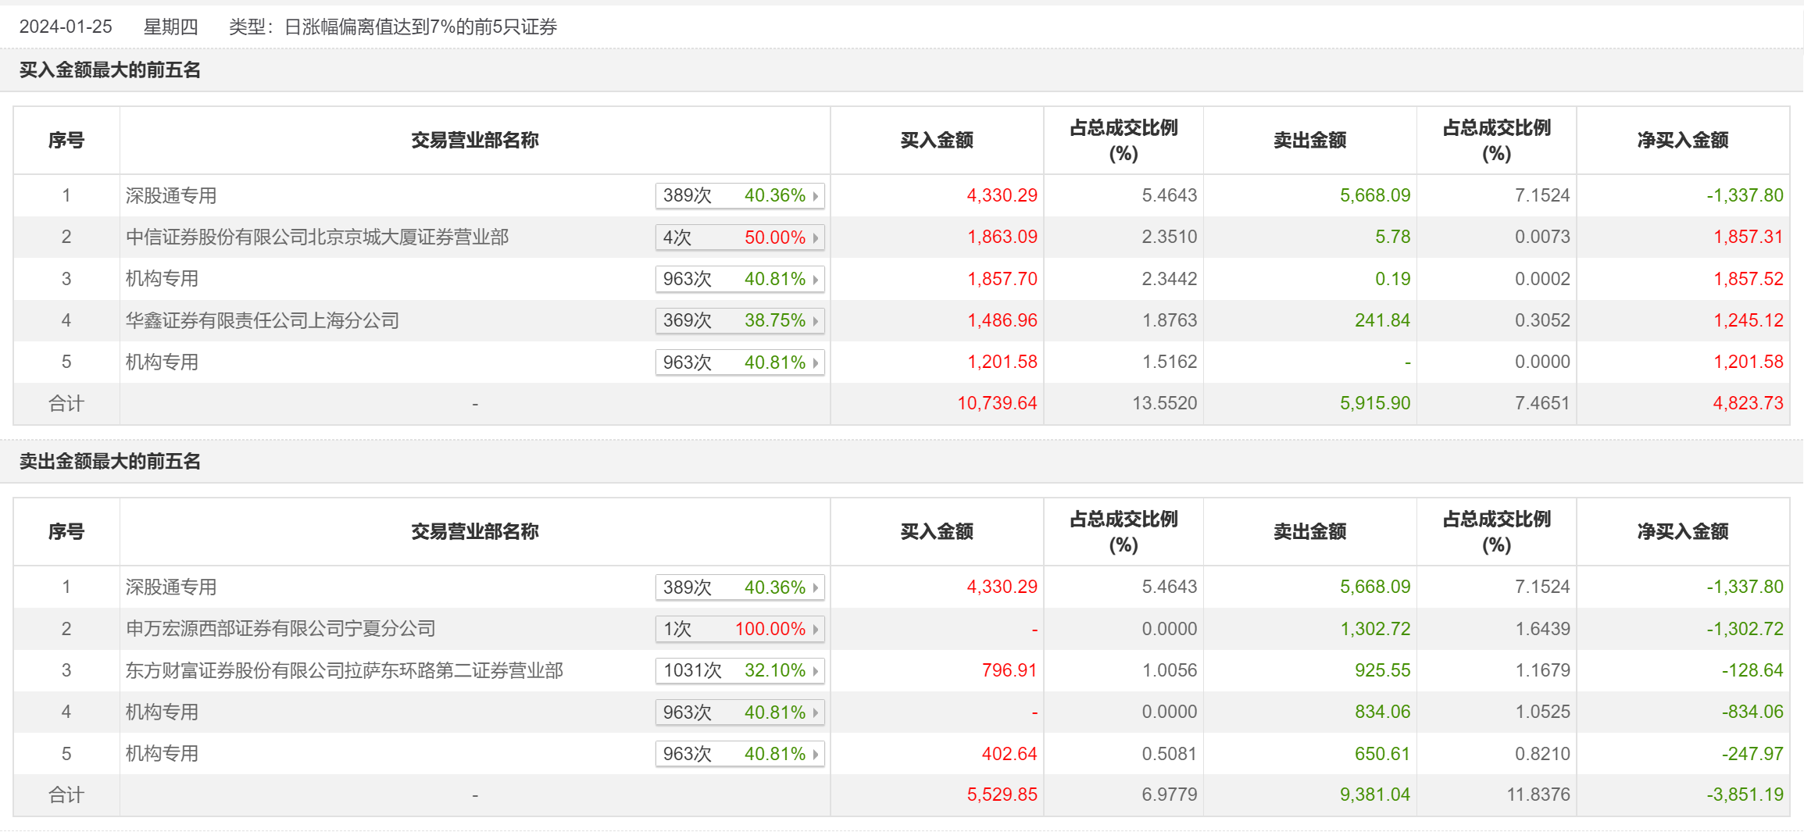This screenshot has width=1804, height=832.
Task: Select the 卖出金额最大的前五名 section heading
Action: [x=110, y=462]
